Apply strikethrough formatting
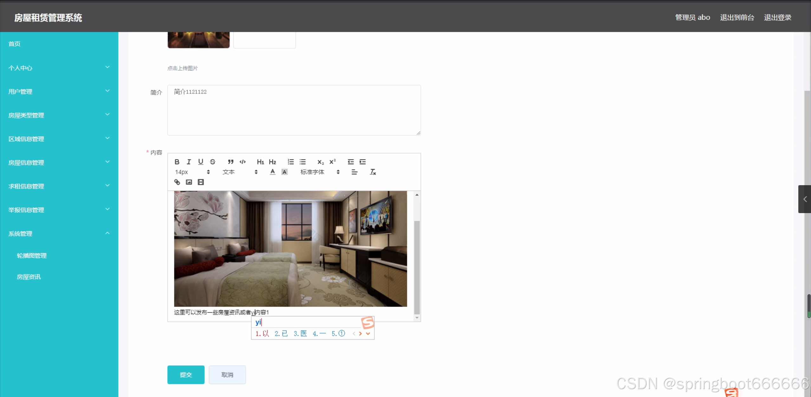Screen dimensions: 811x397 pyautogui.click(x=213, y=162)
